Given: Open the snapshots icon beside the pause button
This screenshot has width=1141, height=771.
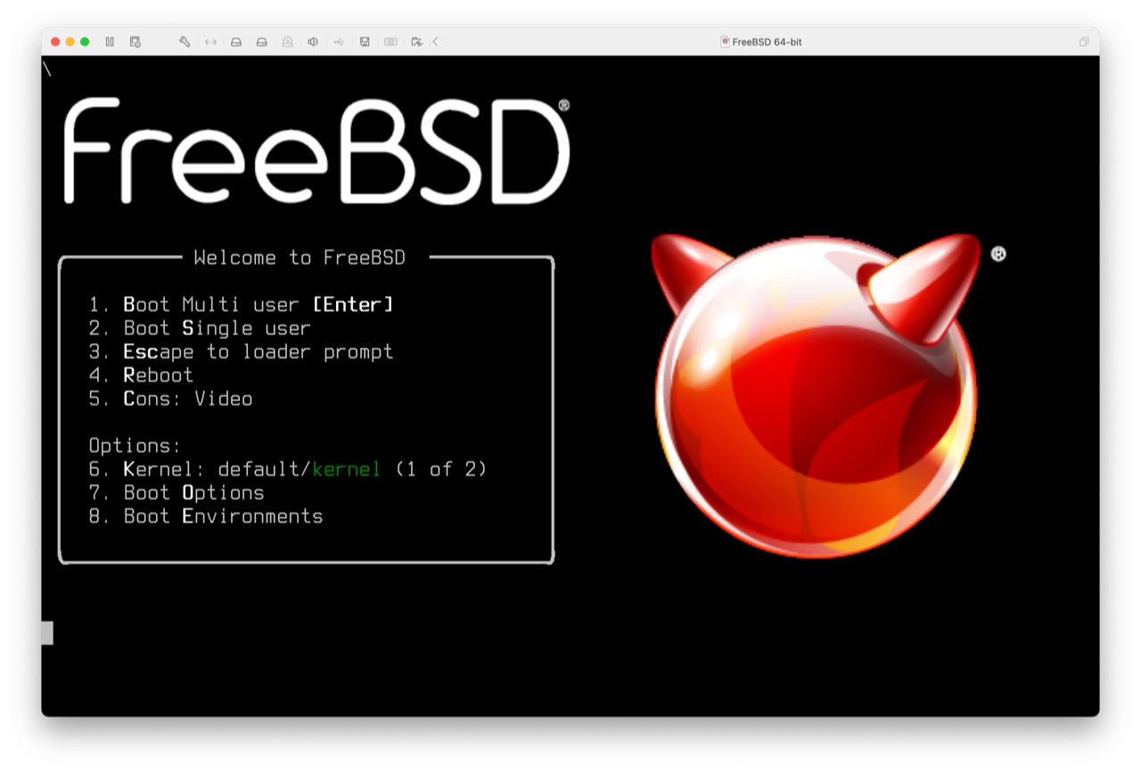Looking at the screenshot, I should tap(135, 42).
